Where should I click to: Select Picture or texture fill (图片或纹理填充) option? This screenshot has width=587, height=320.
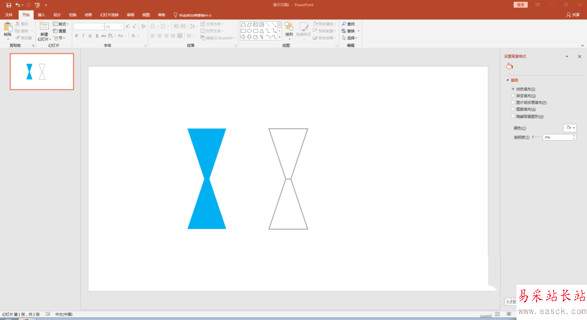coord(513,103)
